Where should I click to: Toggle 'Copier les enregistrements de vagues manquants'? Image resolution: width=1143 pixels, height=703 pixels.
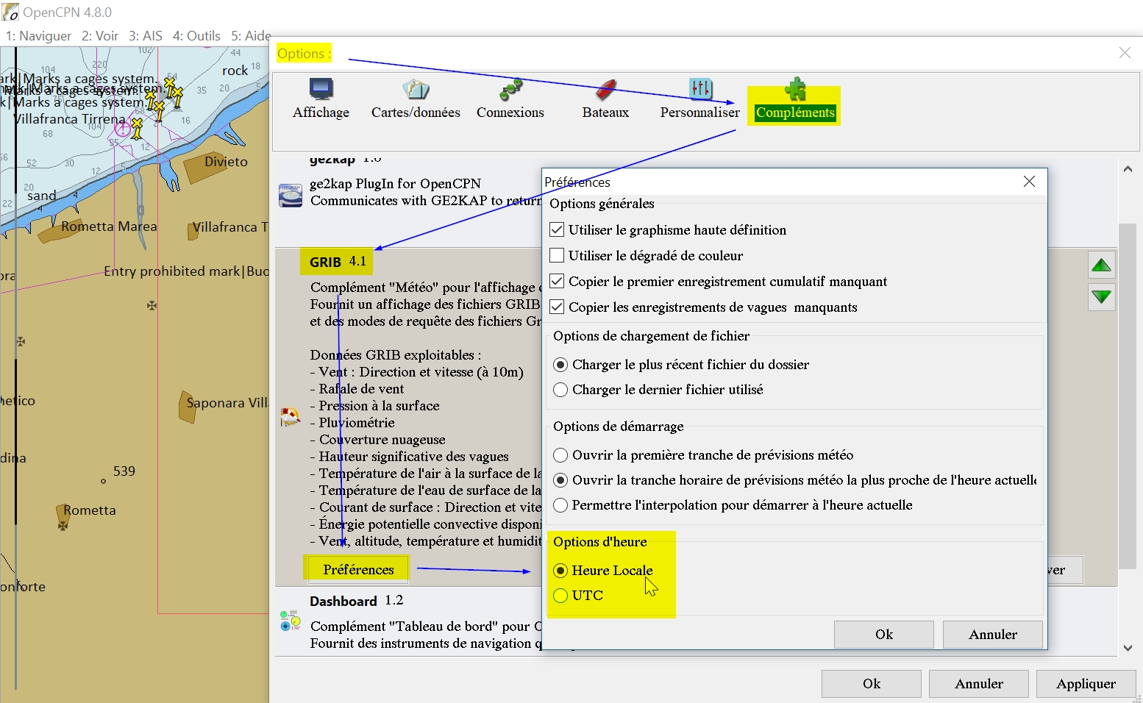pos(557,307)
